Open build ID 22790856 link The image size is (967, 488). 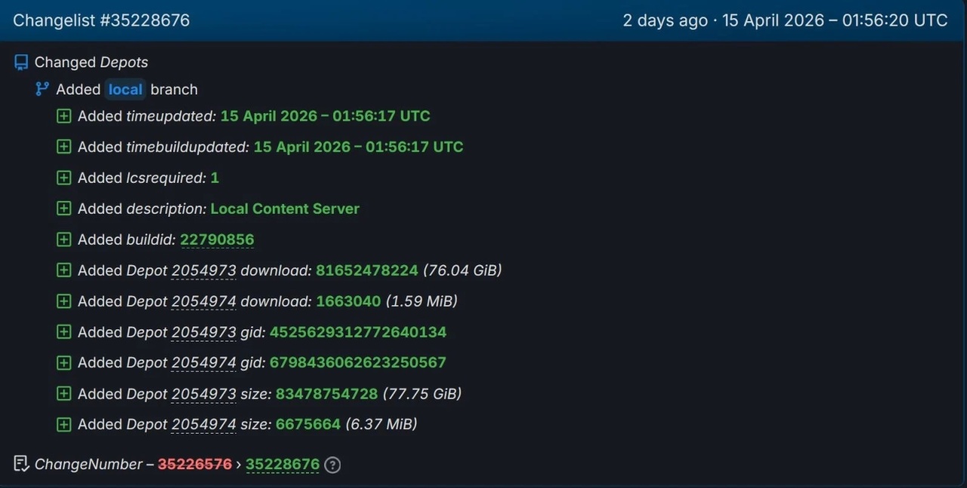[217, 239]
